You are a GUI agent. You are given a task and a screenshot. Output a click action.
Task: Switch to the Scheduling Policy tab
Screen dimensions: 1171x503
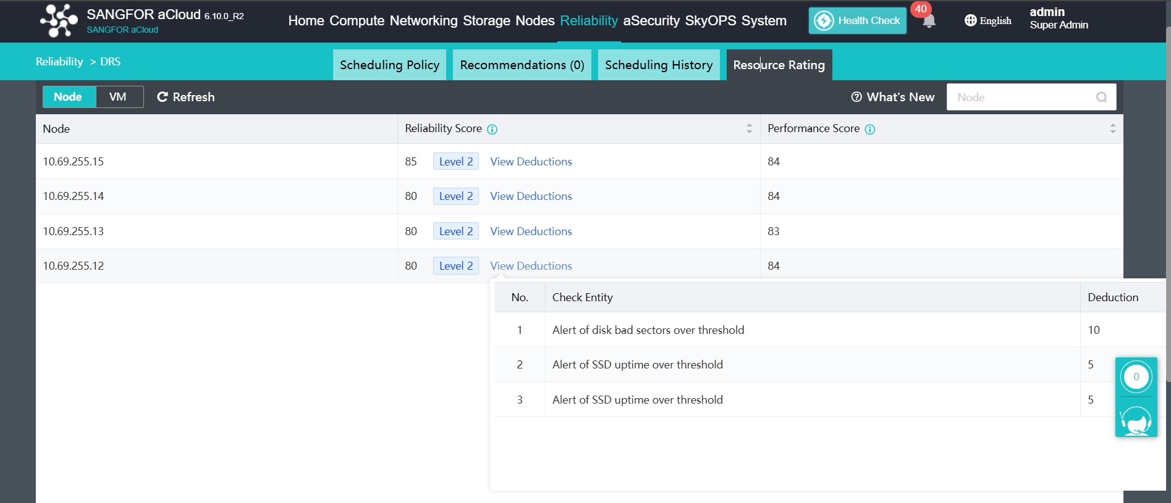point(389,65)
